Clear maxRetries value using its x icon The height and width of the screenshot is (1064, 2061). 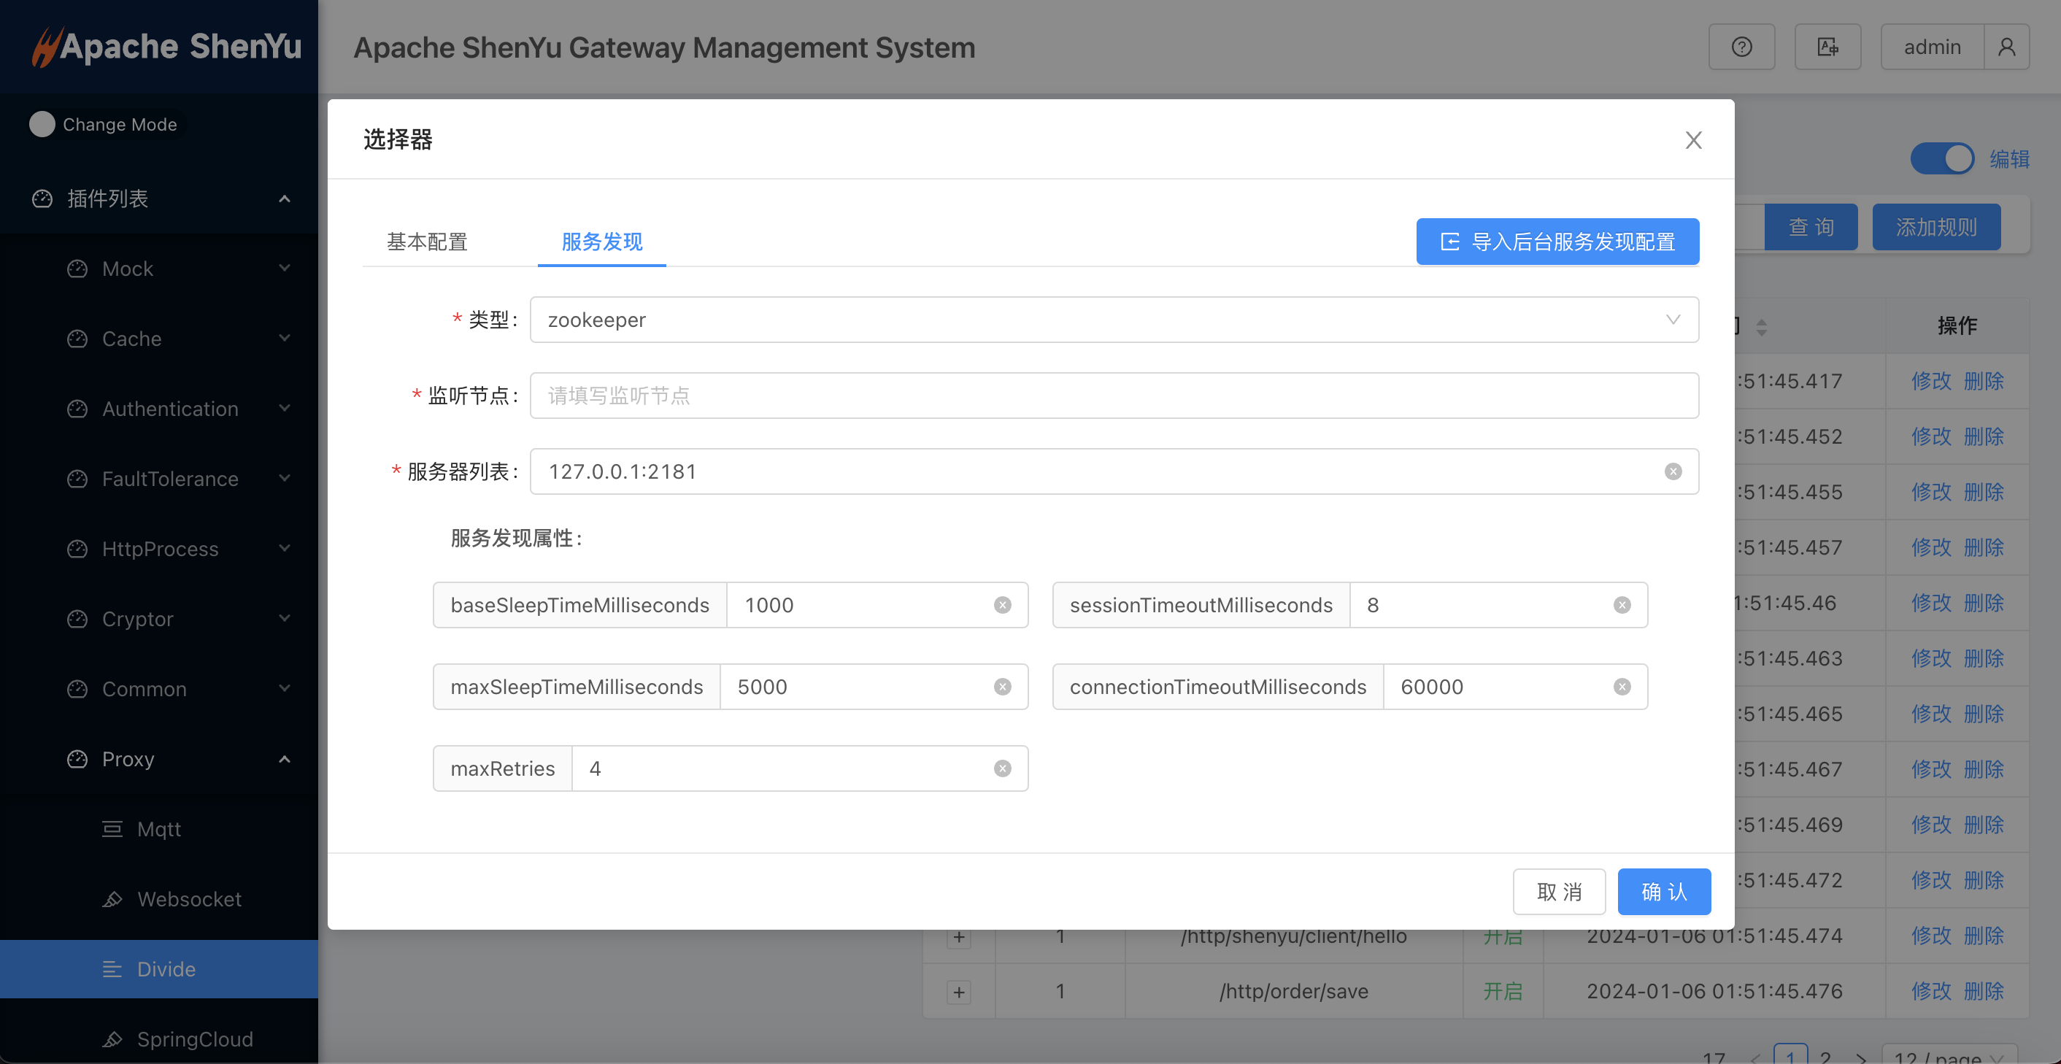click(x=1002, y=768)
